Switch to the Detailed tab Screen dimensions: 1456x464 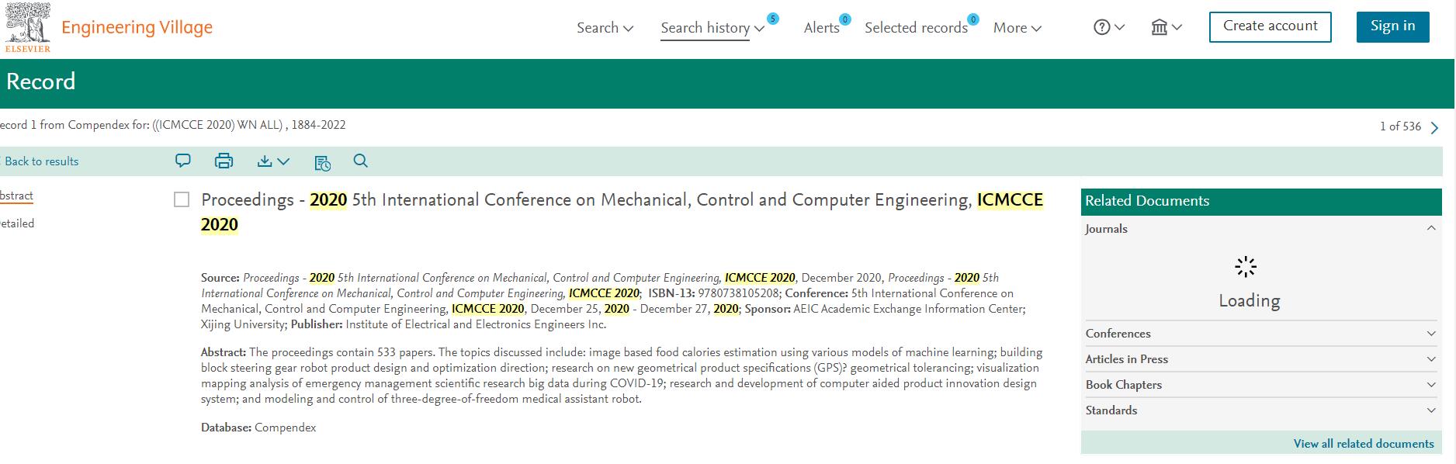click(x=16, y=223)
